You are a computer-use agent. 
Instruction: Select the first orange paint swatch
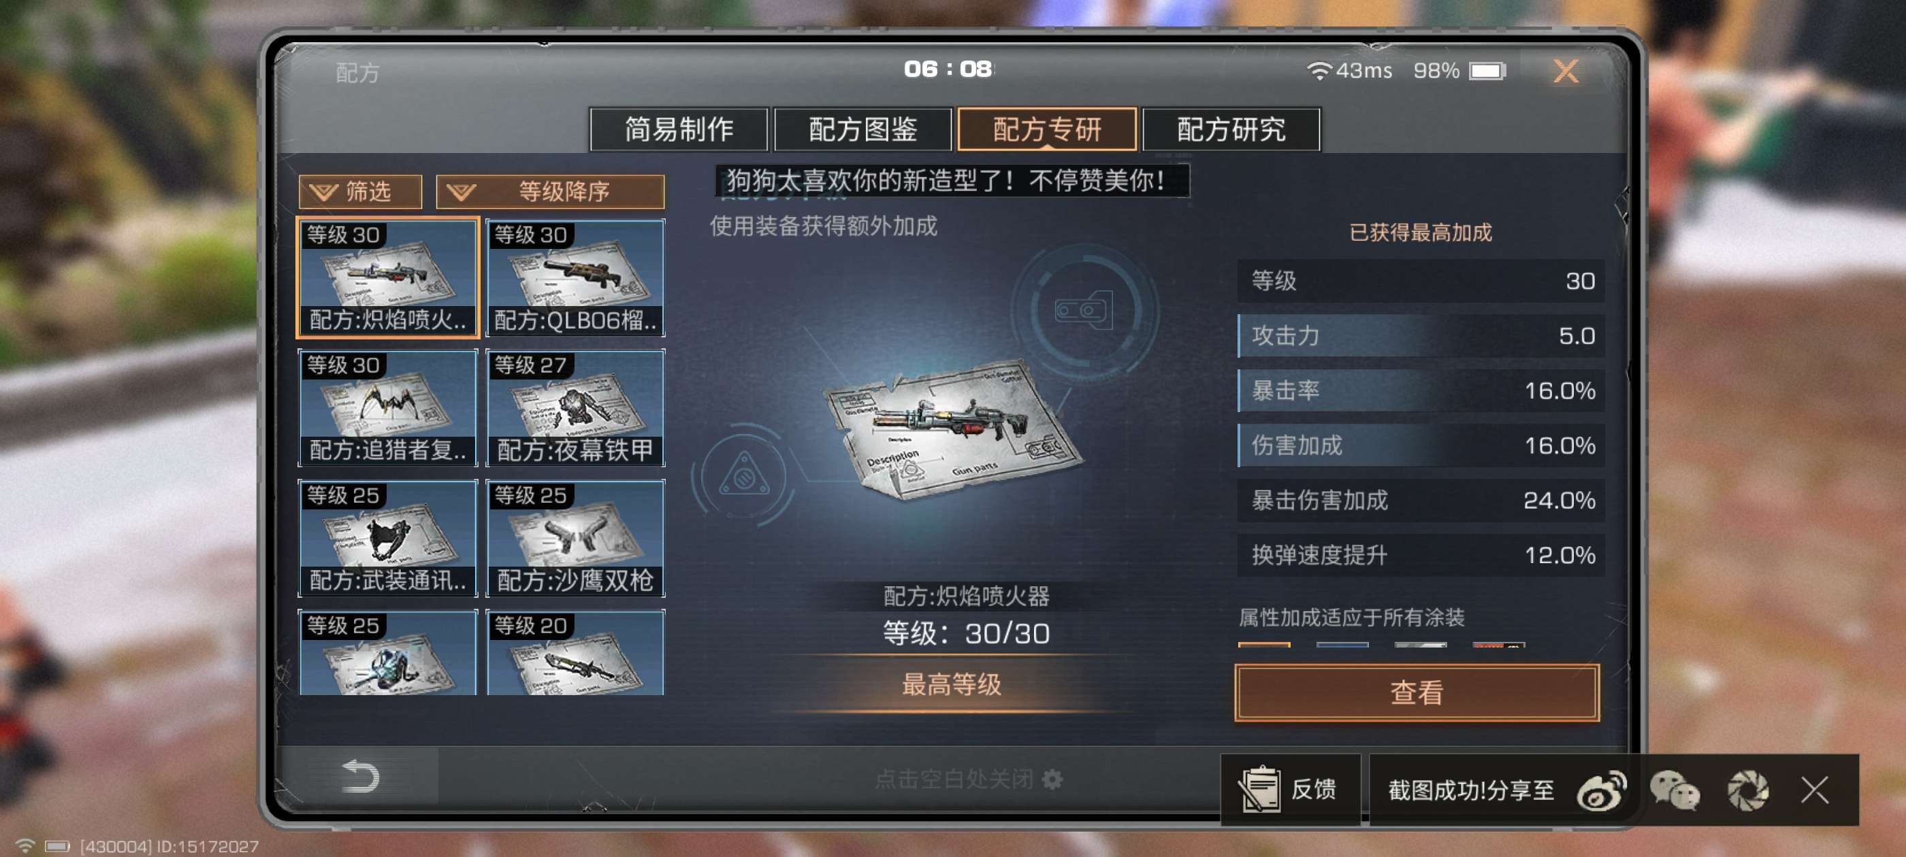[1264, 645]
